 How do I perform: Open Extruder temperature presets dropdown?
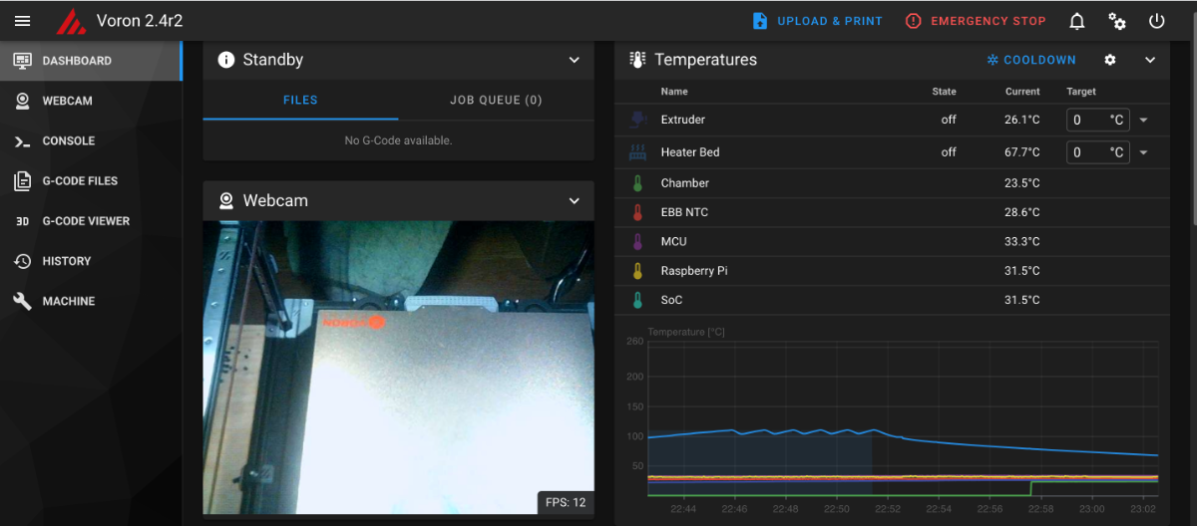1143,120
